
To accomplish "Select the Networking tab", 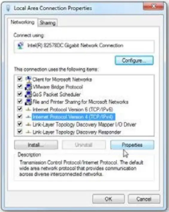I will pos(22,22).
